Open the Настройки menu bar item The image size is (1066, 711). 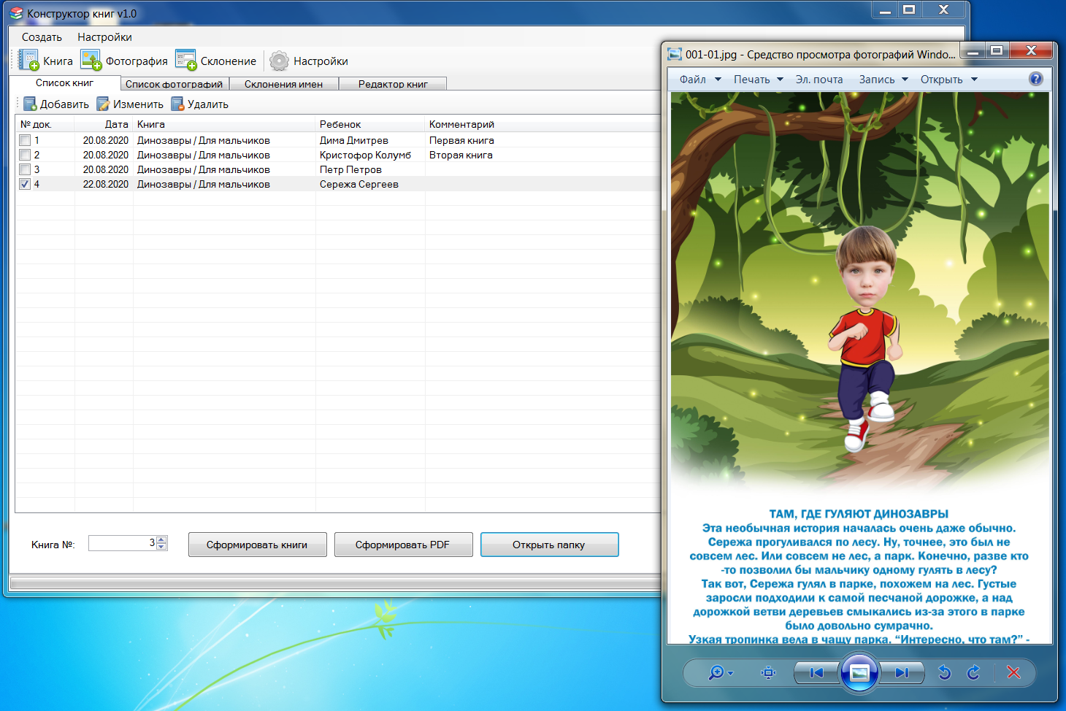pyautogui.click(x=104, y=36)
